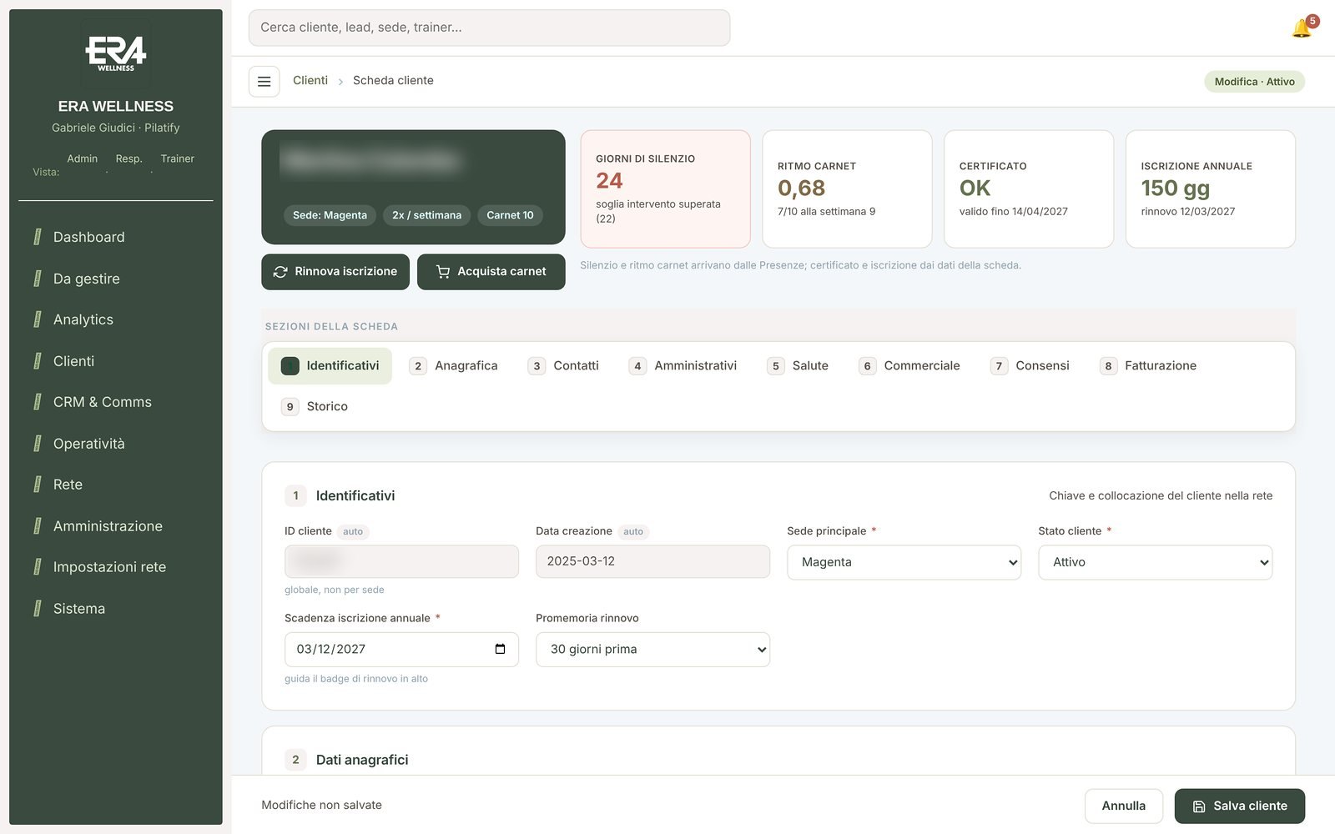
Task: Click the 'Modifiche non salvate' status text
Action: click(321, 805)
